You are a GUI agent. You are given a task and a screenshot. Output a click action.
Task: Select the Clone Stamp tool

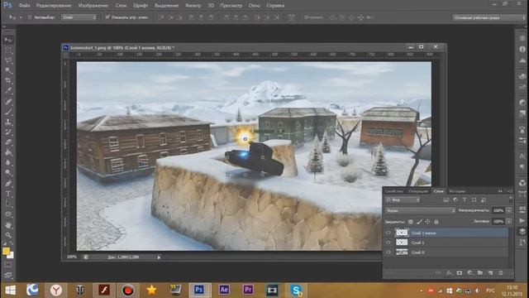[x=8, y=122]
